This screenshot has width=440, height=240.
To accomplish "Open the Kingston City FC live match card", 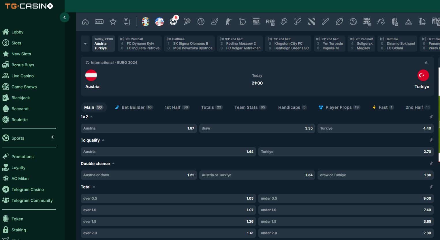I will pyautogui.click(x=288, y=44).
